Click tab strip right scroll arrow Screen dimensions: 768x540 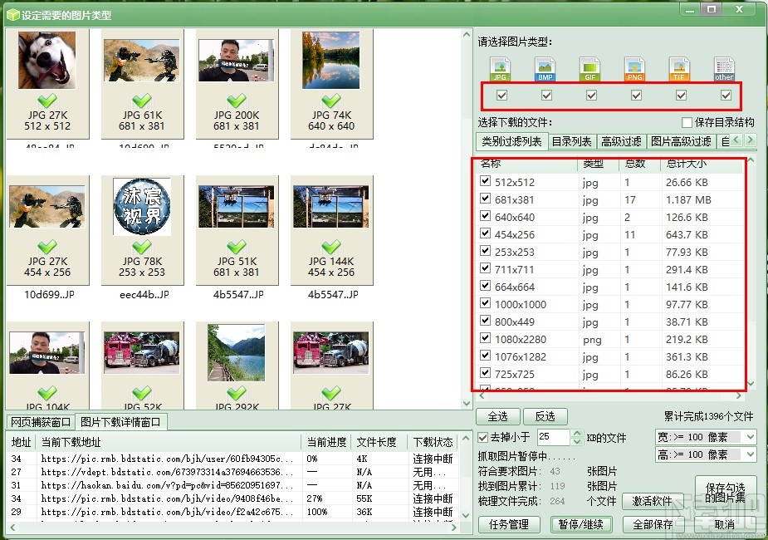click(x=750, y=140)
